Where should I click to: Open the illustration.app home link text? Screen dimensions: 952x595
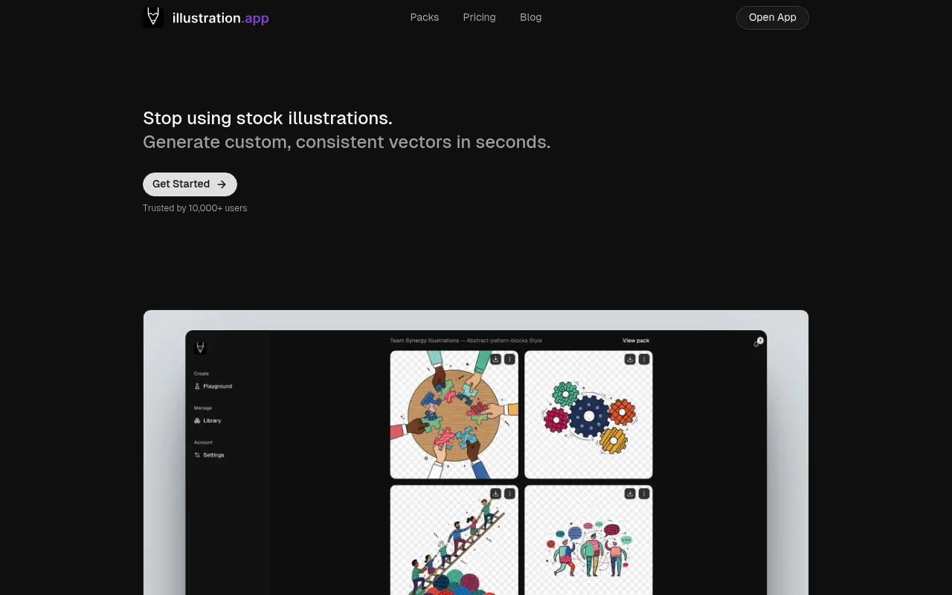tap(220, 18)
